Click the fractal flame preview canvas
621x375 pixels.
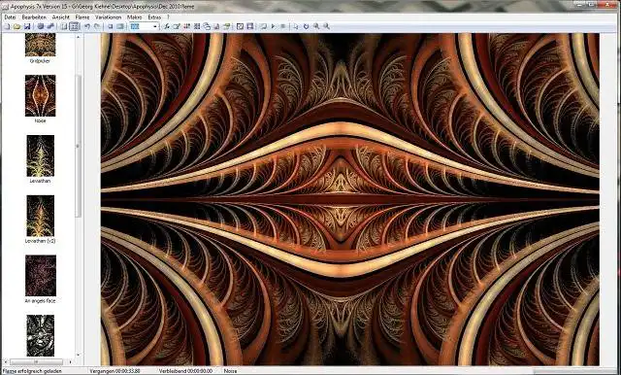(349, 199)
